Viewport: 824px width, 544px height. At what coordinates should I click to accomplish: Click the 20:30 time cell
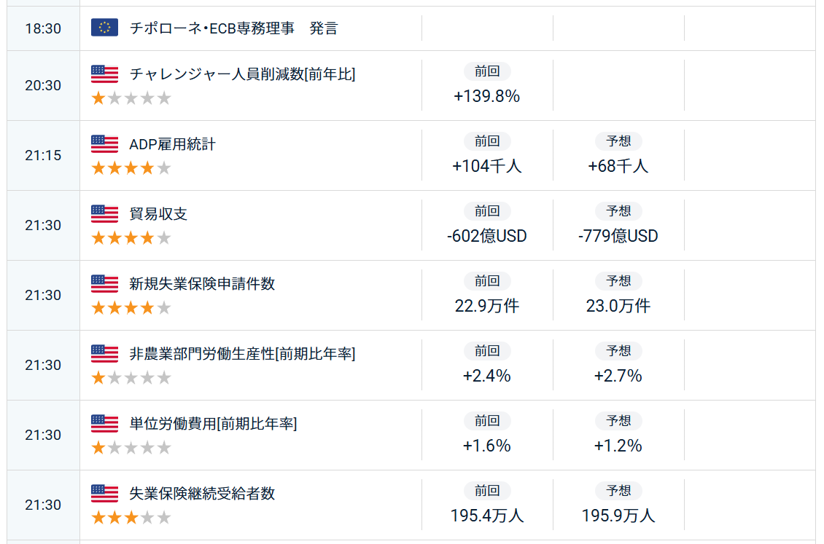43,85
